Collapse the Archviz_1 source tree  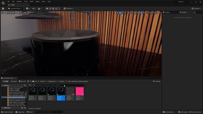tap(2, 85)
